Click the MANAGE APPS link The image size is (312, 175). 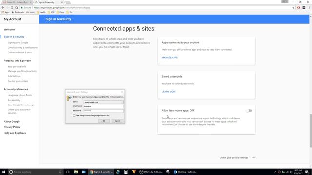[170, 58]
